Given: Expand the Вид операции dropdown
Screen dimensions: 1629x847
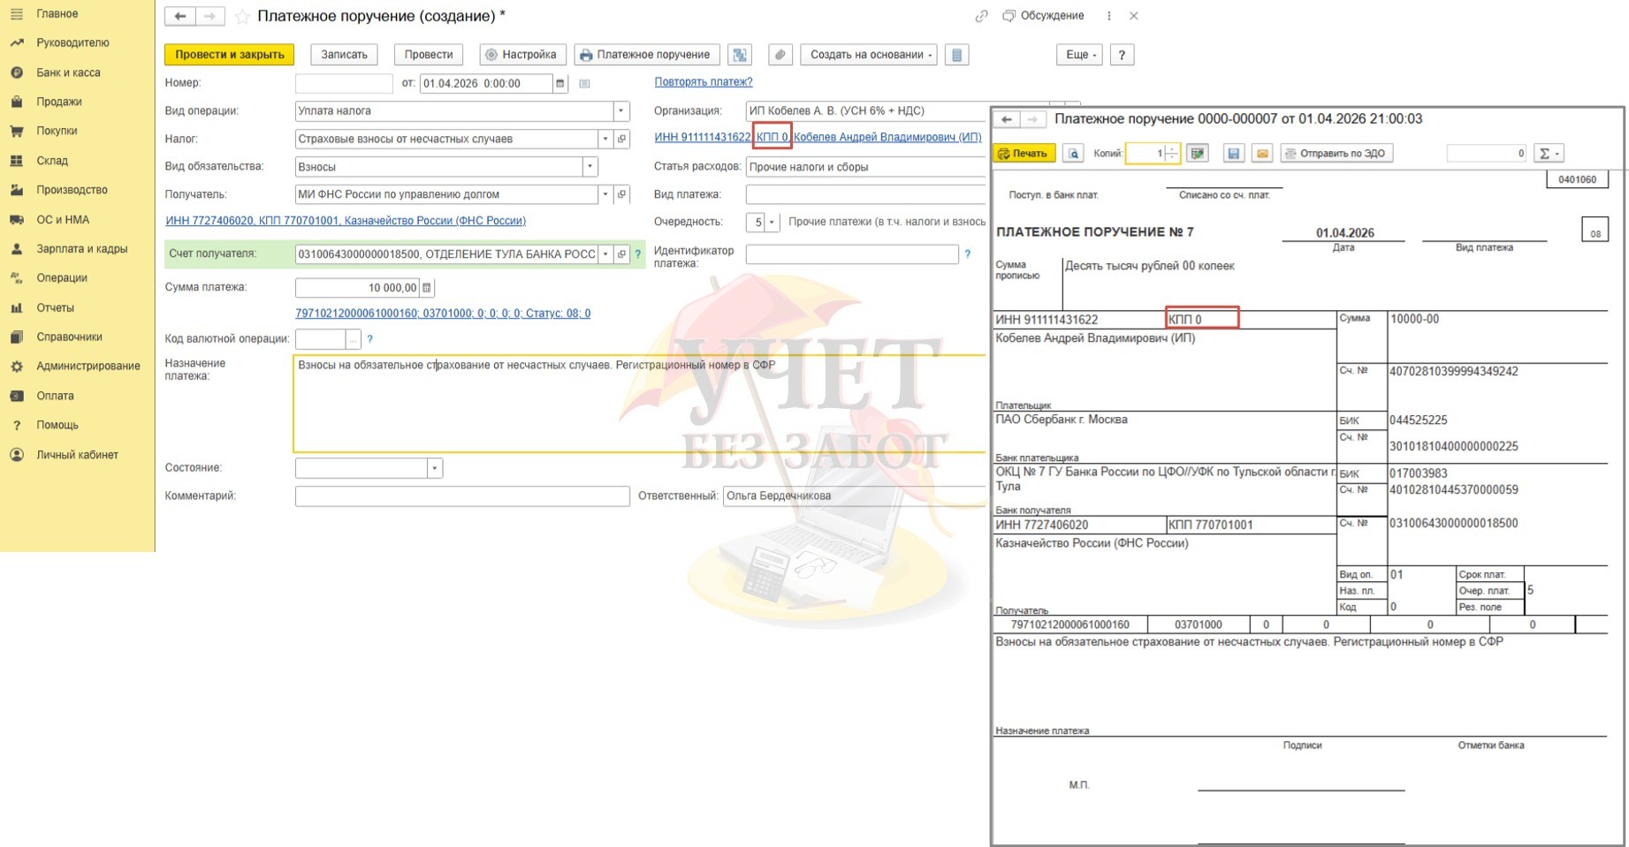Looking at the screenshot, I should pos(620,111).
